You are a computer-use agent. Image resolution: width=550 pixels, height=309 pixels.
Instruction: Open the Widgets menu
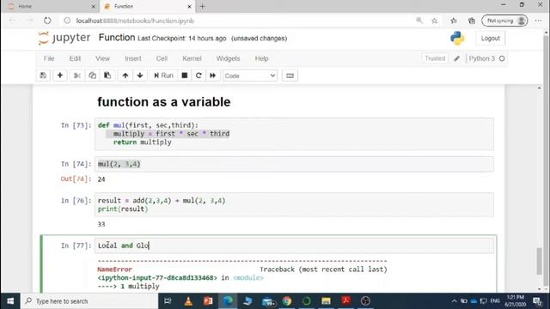click(x=228, y=58)
